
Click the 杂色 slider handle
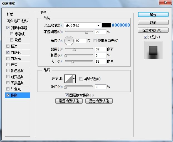tap(65, 87)
